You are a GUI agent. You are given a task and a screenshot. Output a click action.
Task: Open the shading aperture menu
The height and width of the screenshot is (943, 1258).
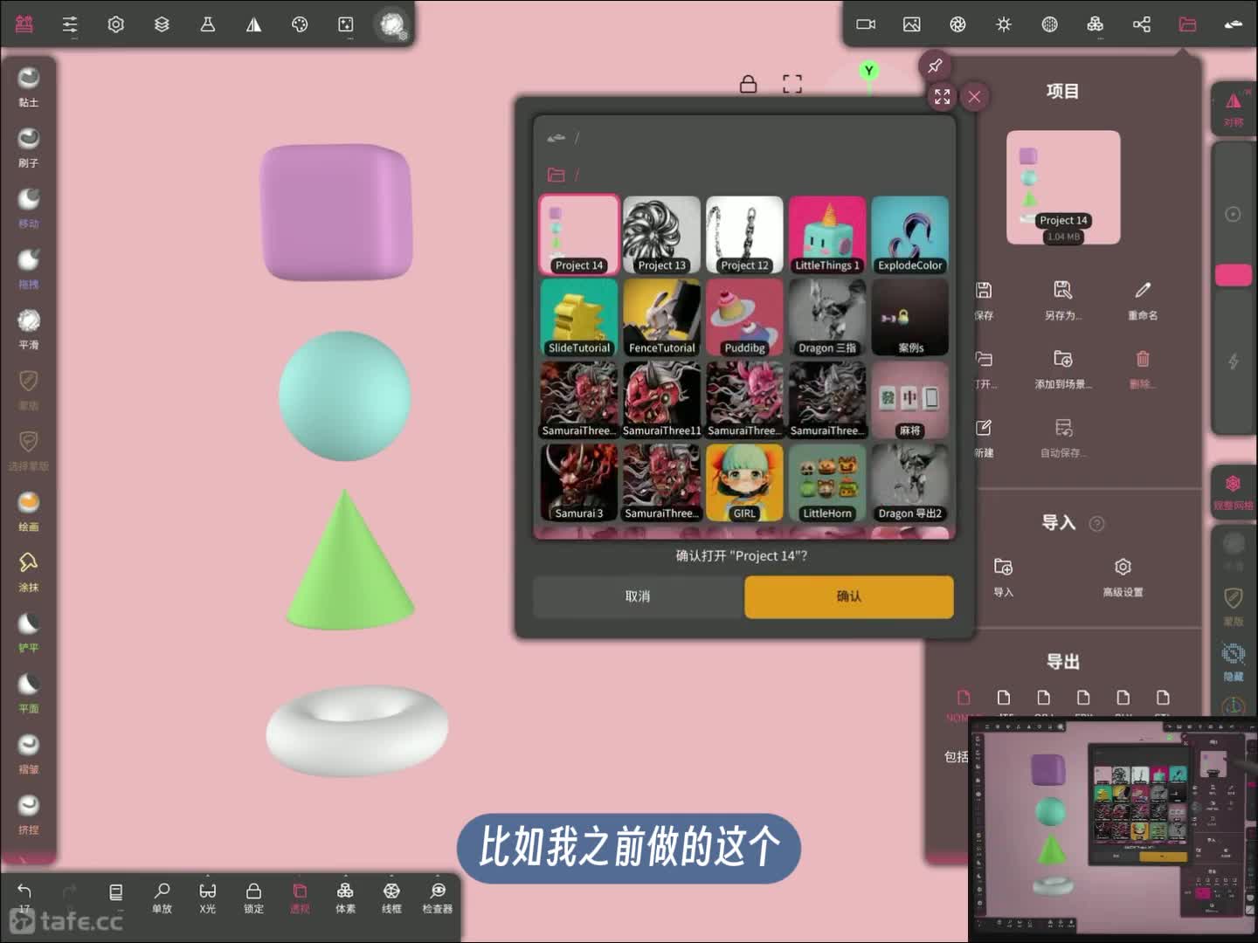pyautogui.click(x=958, y=24)
